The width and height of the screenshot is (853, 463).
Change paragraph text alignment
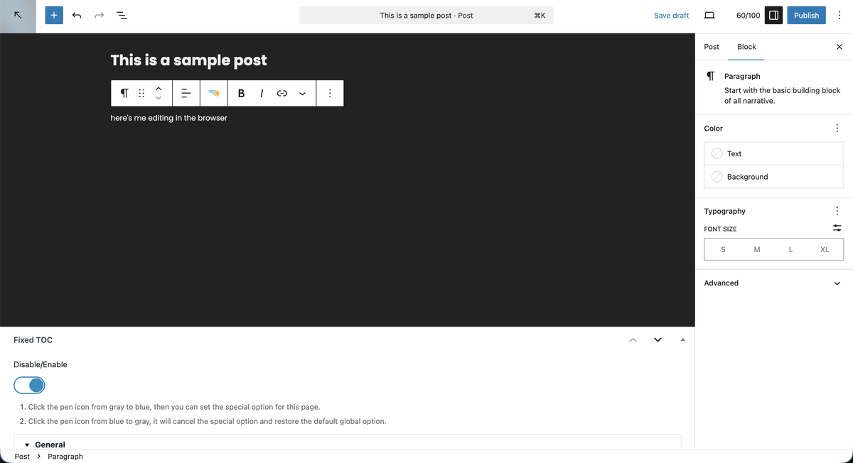pyautogui.click(x=185, y=93)
